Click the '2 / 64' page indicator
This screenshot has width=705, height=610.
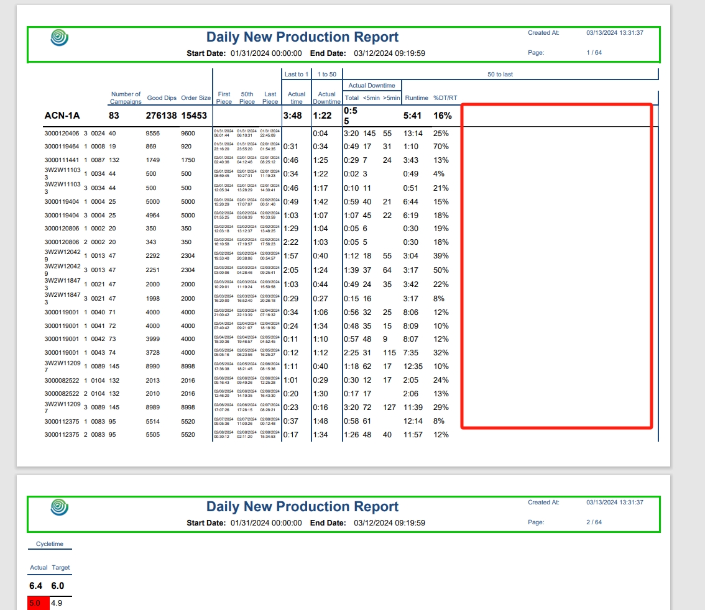[x=594, y=522]
